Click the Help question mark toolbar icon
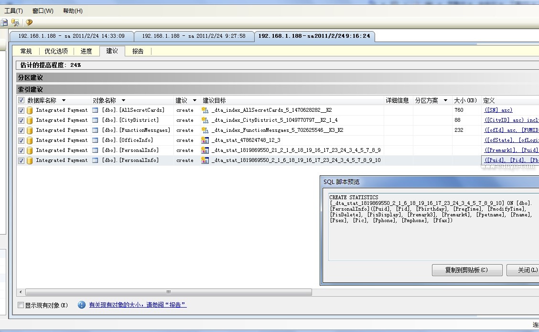Viewport: 539px width, 332px height. (29, 22)
